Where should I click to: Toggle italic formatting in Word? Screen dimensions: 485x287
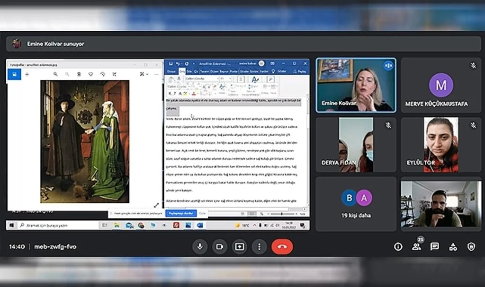pos(174,93)
